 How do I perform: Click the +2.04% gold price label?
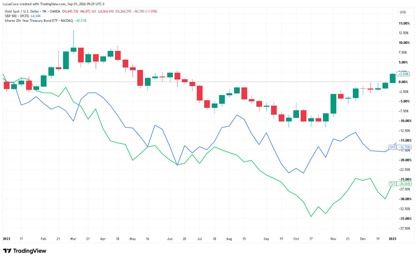tap(403, 74)
